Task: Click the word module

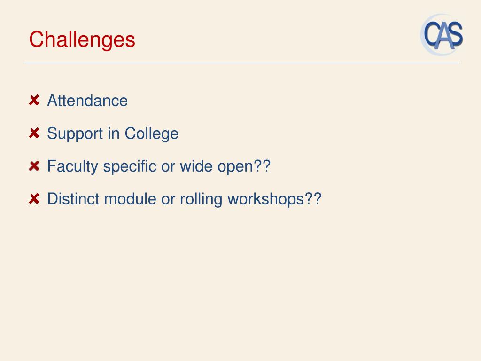Action: (x=131, y=199)
